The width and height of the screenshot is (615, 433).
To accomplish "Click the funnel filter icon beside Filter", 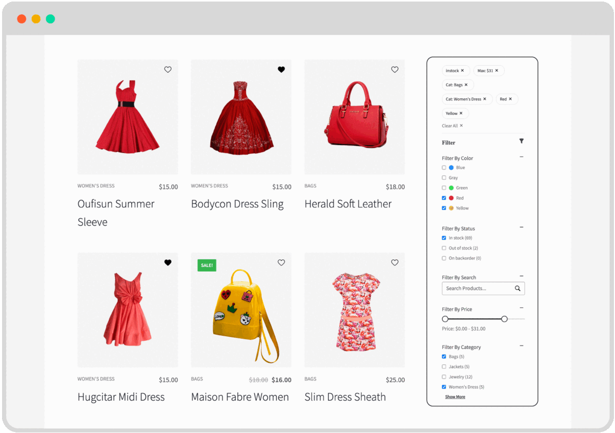I will click(521, 141).
